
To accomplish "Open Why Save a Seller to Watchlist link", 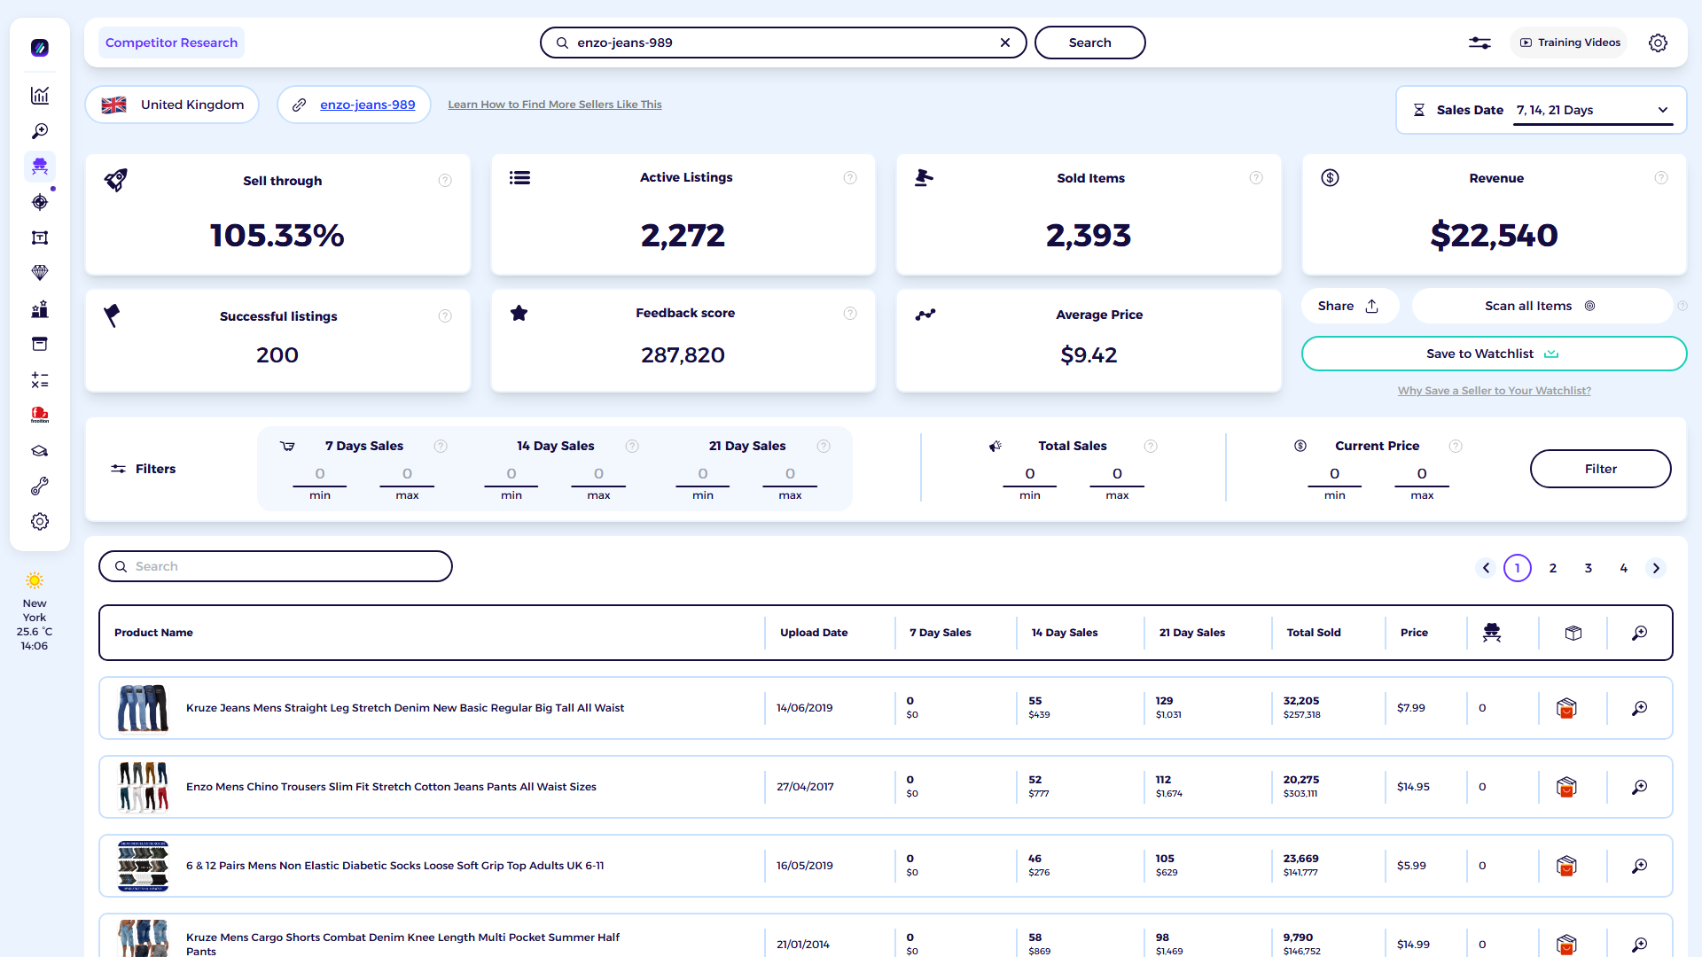I will [x=1495, y=391].
